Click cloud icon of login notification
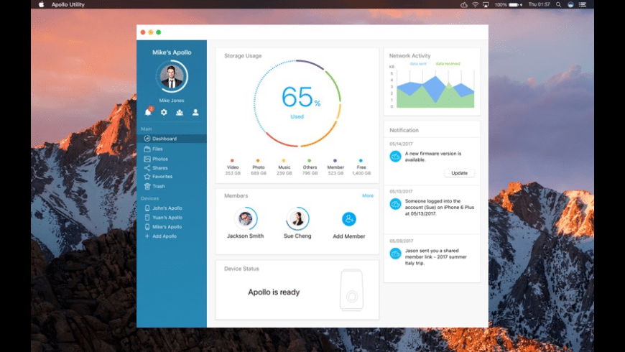 [395, 204]
